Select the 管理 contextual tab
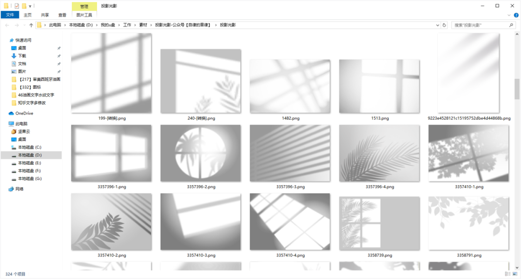 (x=84, y=6)
